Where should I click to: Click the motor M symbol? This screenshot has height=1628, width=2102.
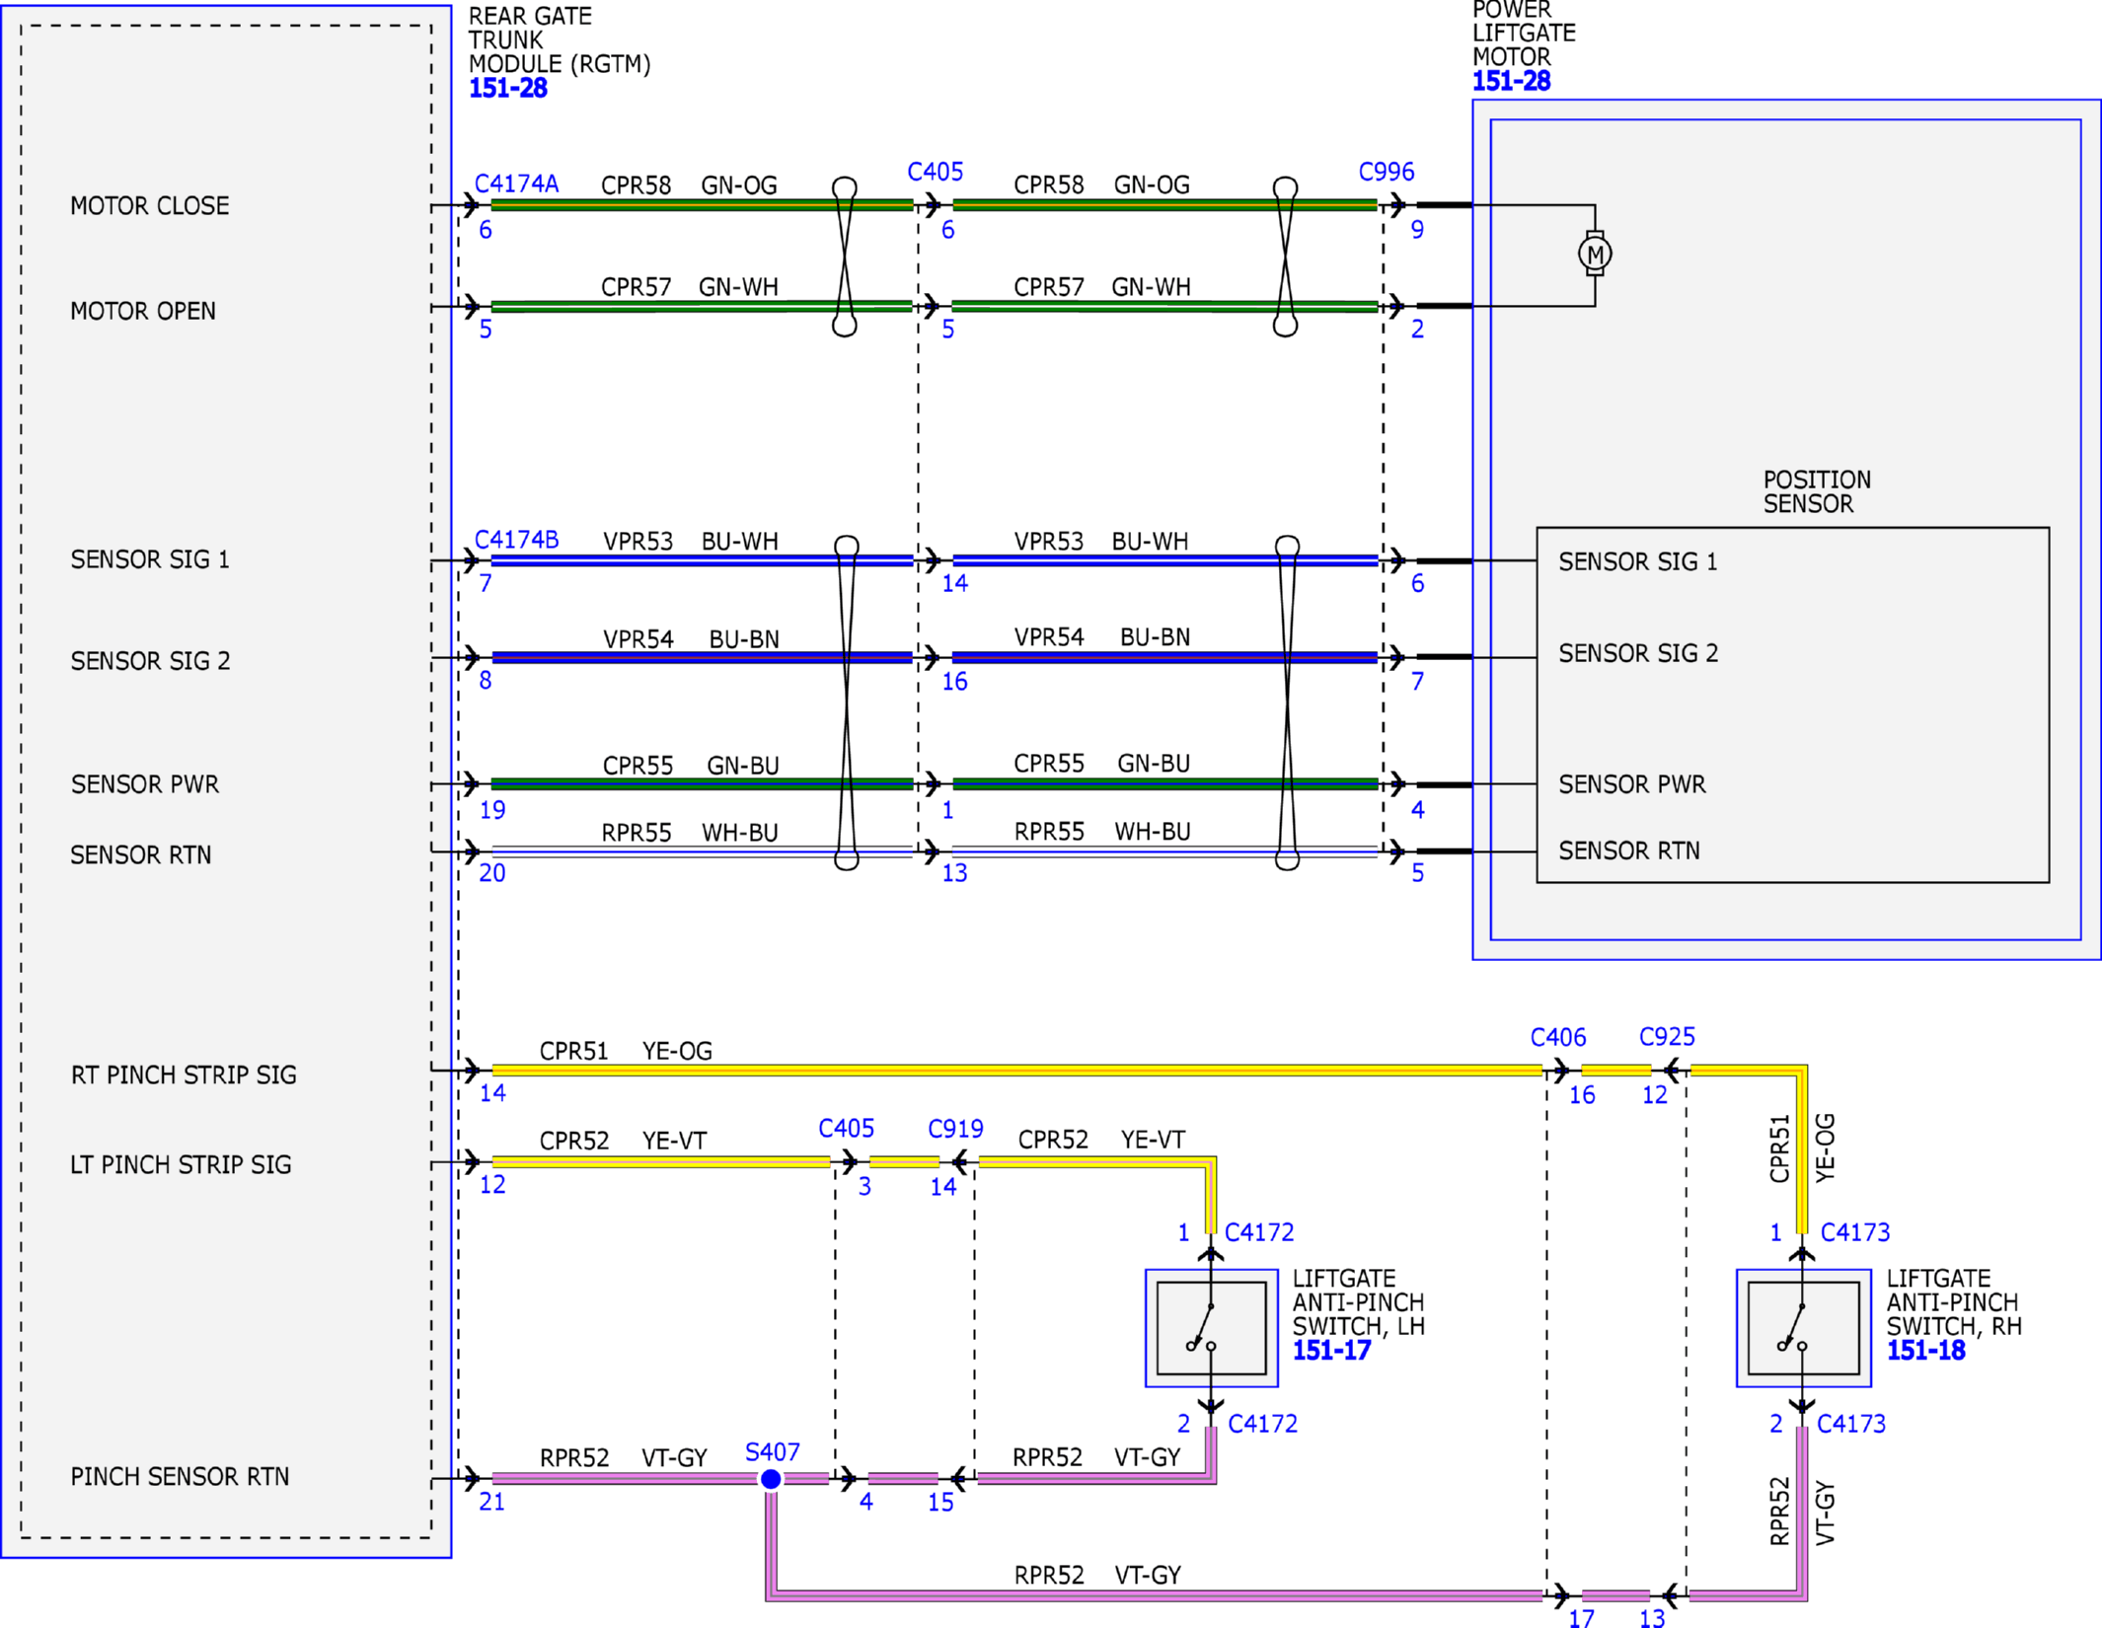point(1595,254)
